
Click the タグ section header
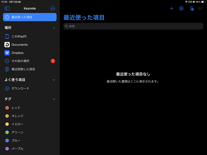[8, 99]
